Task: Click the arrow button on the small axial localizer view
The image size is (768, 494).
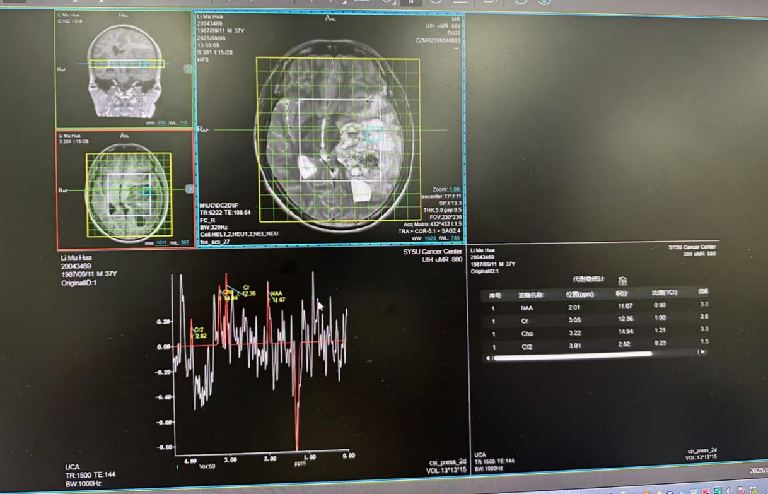Action: coord(189,189)
